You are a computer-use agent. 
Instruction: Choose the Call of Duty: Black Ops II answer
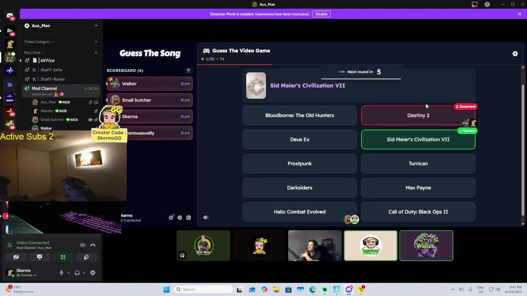tap(418, 212)
